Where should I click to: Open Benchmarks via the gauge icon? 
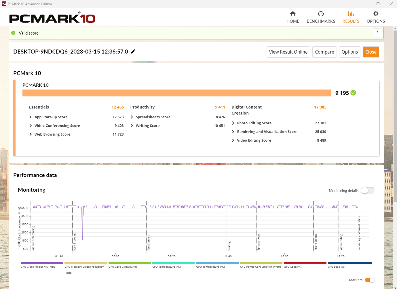pos(321,14)
